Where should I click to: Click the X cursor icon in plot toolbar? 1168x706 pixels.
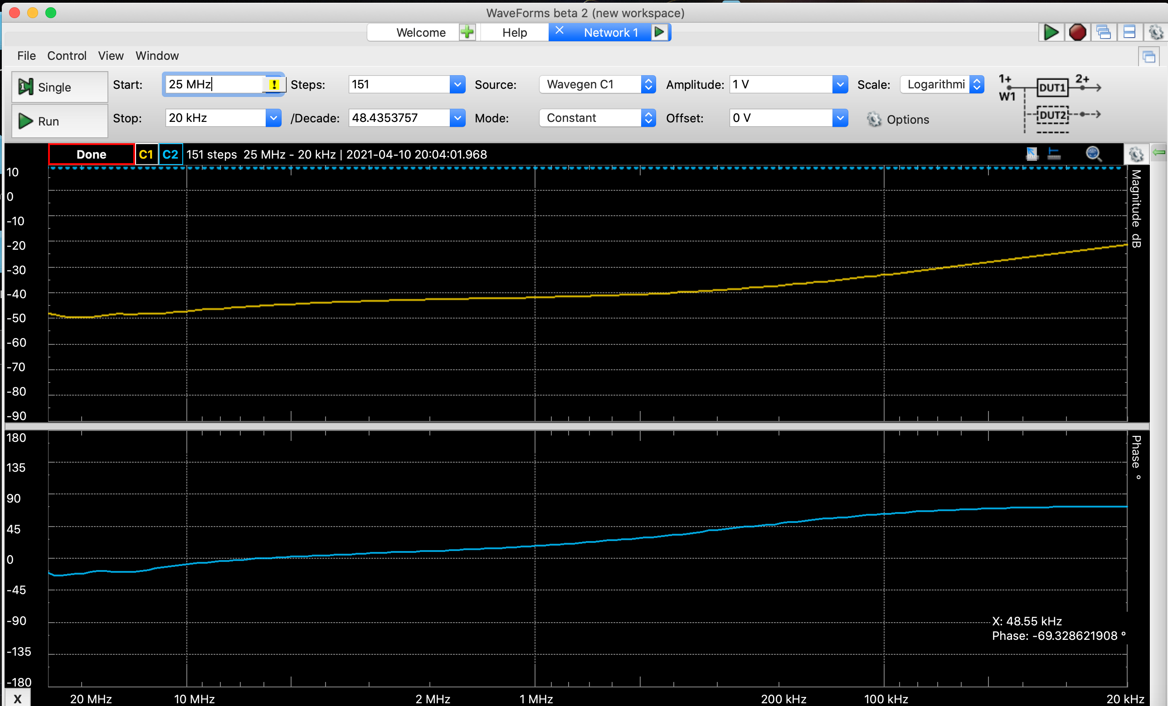pos(1032,154)
